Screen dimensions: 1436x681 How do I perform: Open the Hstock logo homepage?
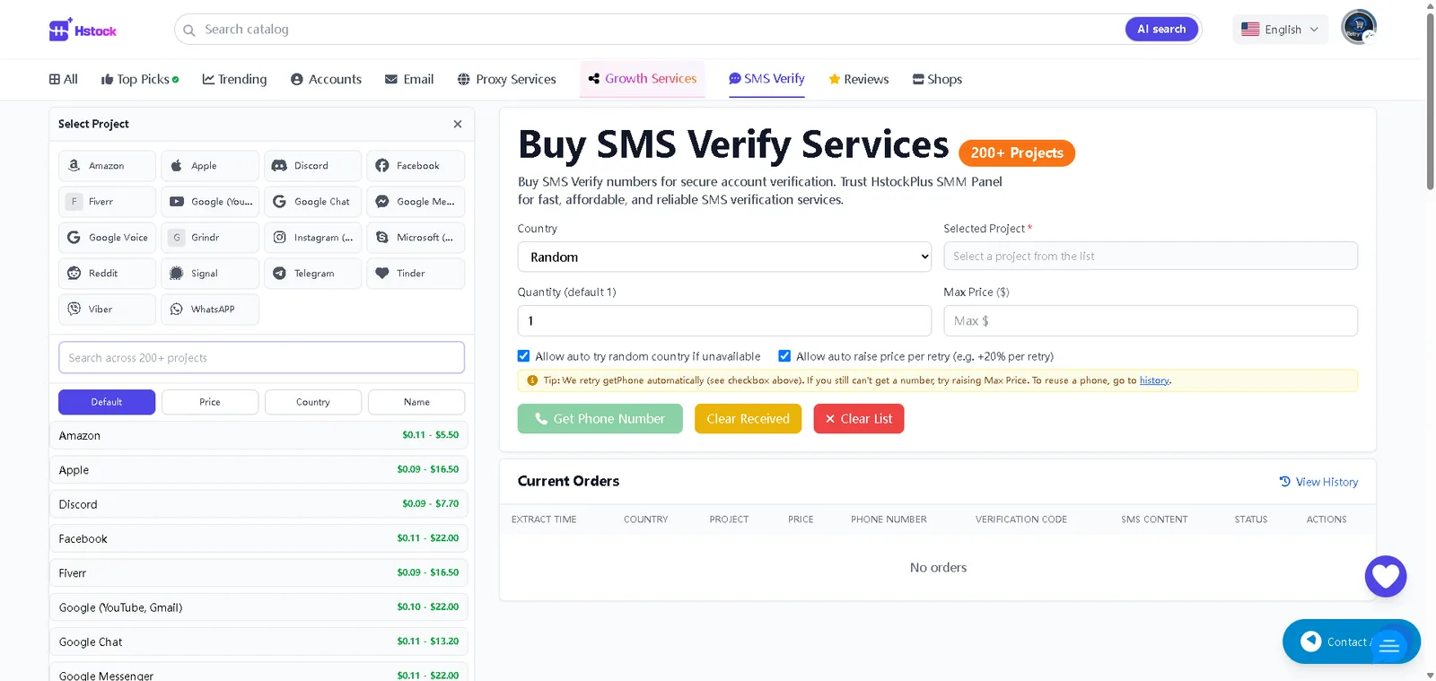click(83, 30)
